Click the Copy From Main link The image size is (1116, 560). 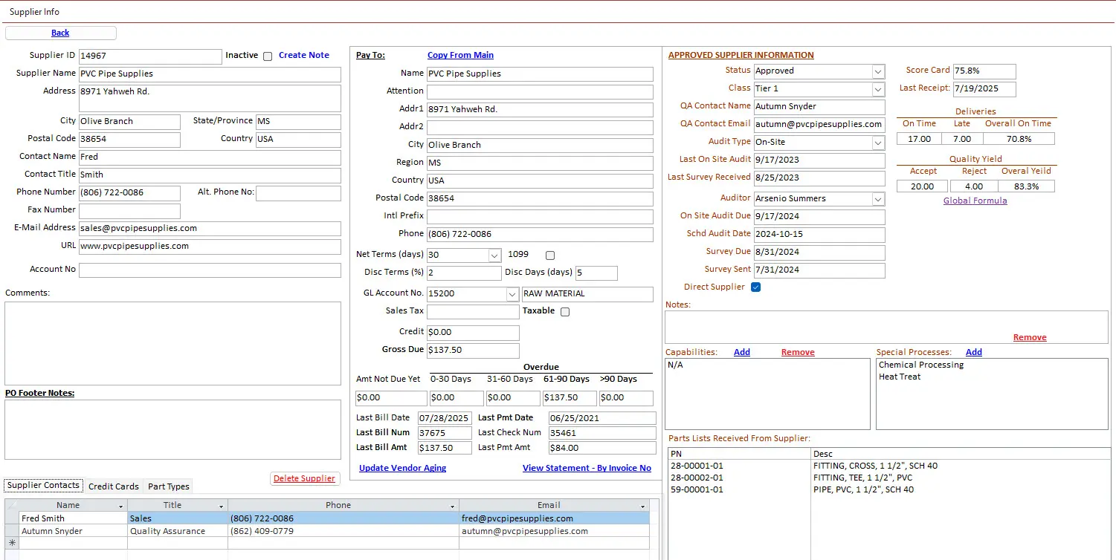click(460, 55)
